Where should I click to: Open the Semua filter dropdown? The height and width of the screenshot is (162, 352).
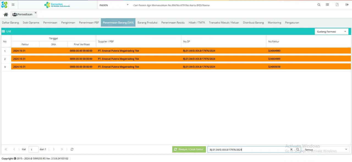326,149
